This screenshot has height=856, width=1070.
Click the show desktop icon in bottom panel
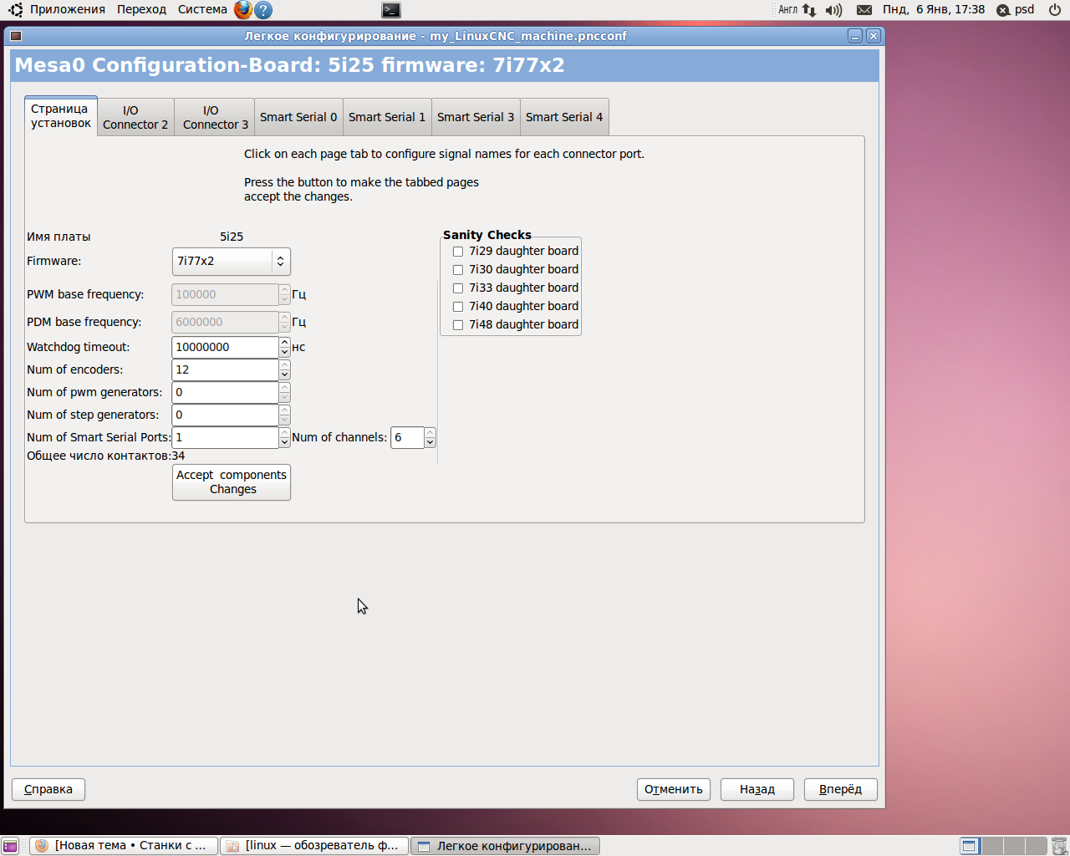coord(11,846)
